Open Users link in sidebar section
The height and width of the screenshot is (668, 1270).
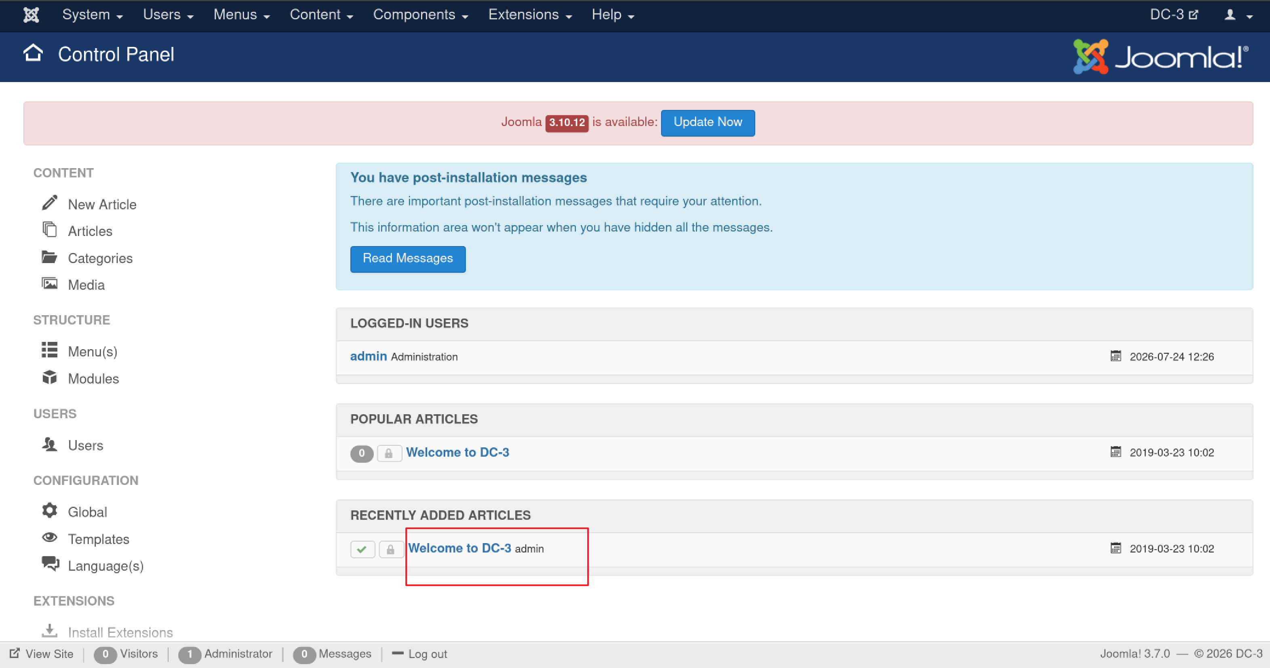click(x=86, y=445)
